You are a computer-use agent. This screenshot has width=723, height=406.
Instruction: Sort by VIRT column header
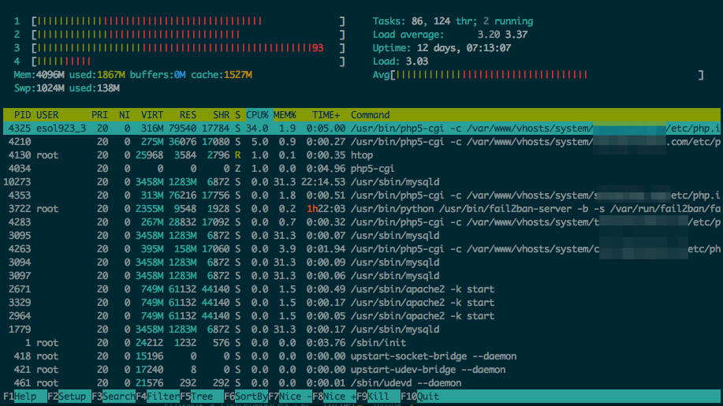pyautogui.click(x=151, y=115)
